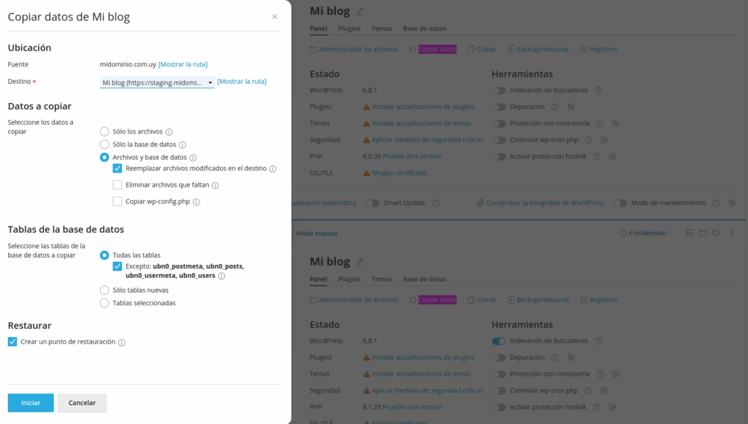Uncheck Reemplazar archivos modificados en el destino
The image size is (748, 424).
point(118,168)
